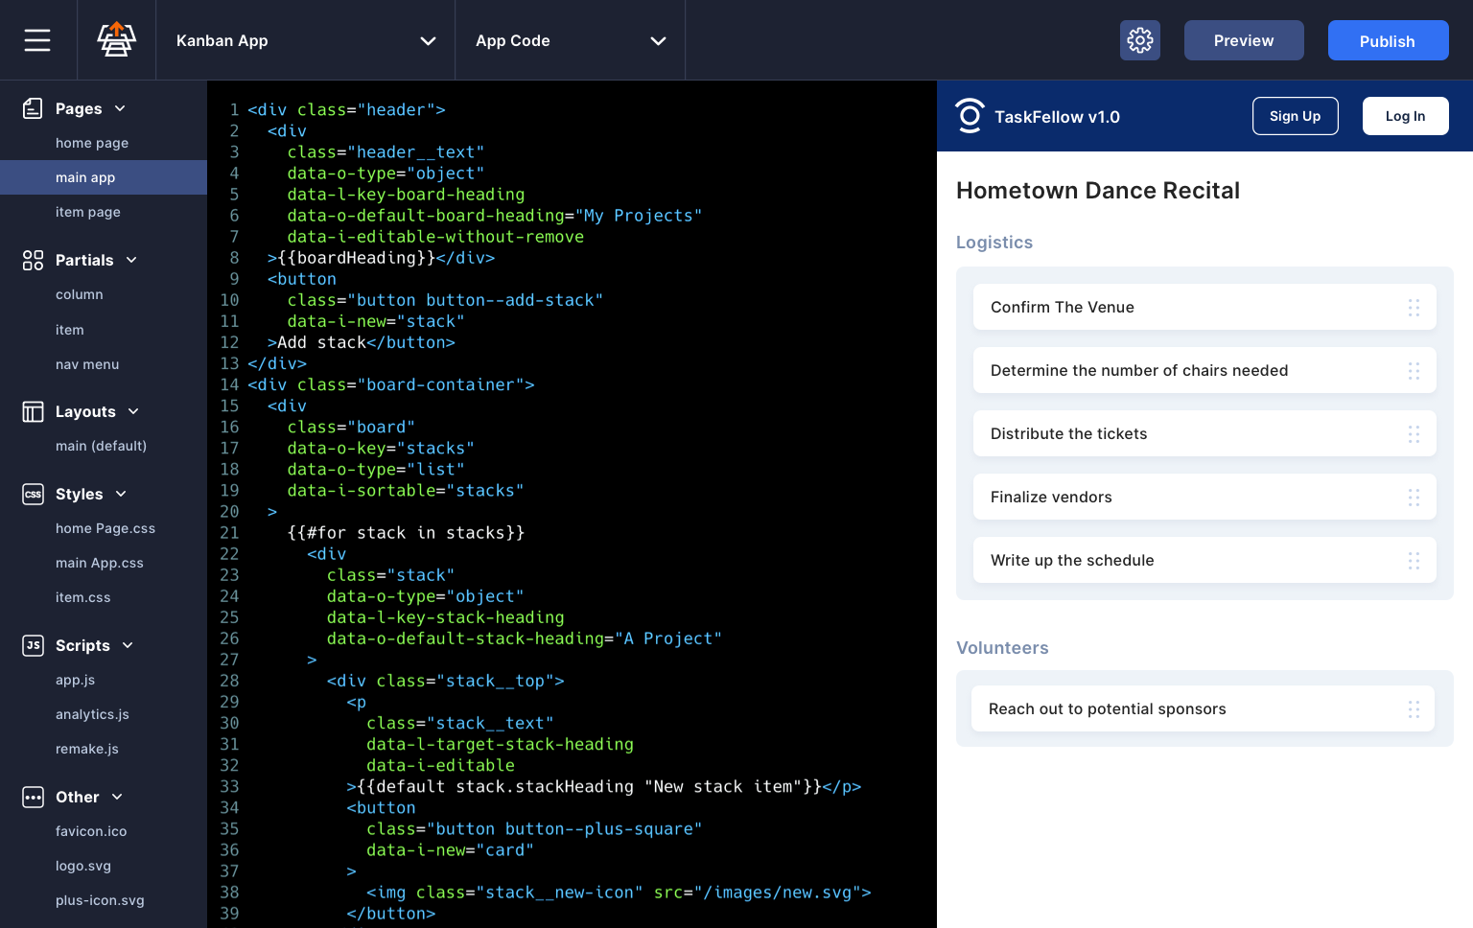Click the Scripts JS icon
The image size is (1473, 928).
[33, 645]
